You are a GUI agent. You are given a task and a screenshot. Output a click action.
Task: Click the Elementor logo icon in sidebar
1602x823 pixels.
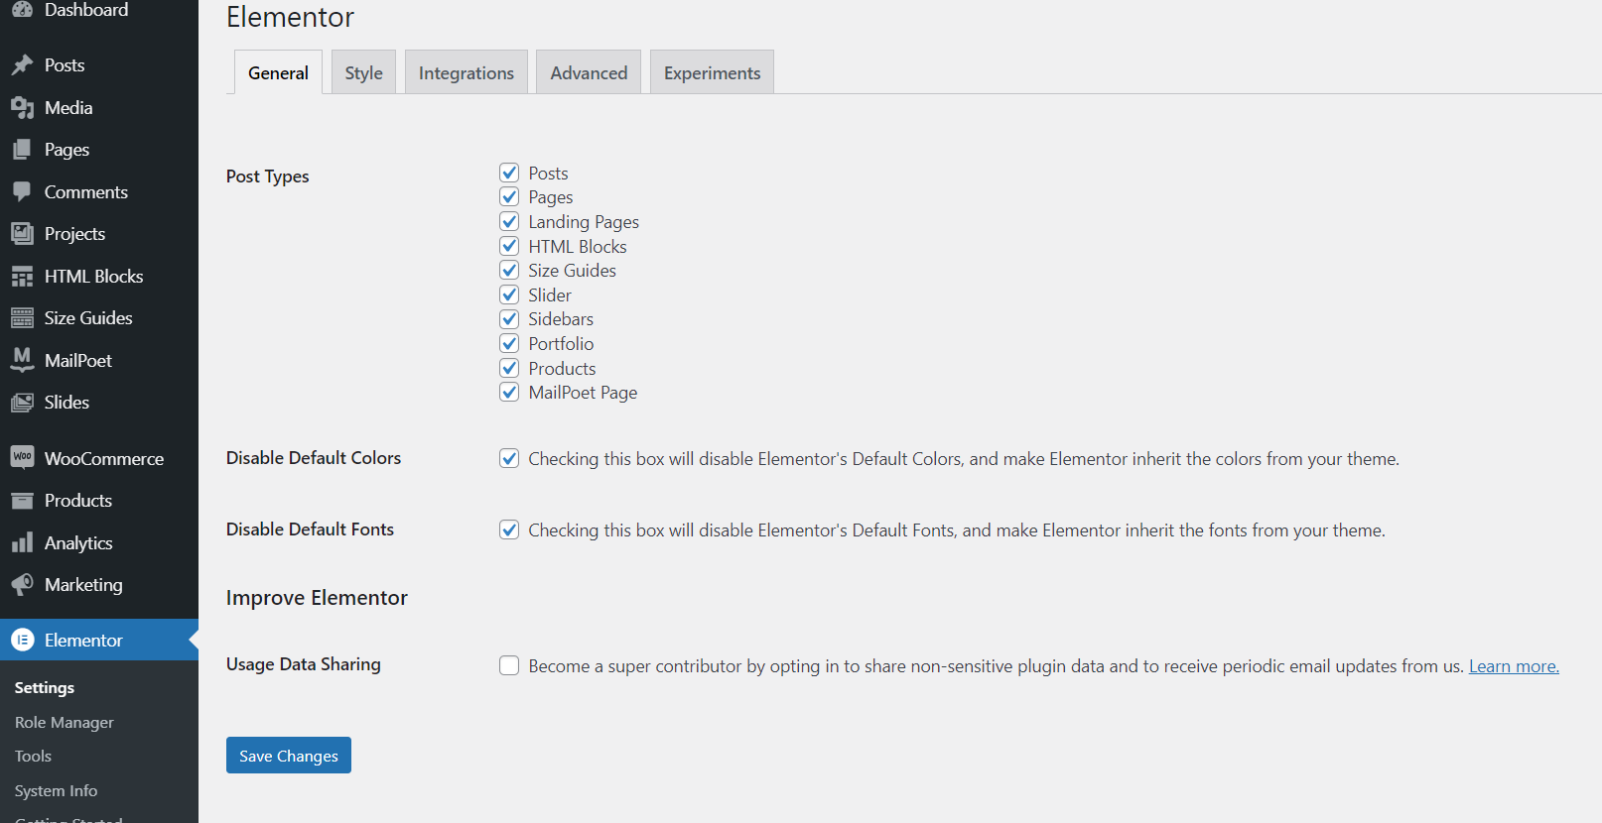tap(22, 641)
